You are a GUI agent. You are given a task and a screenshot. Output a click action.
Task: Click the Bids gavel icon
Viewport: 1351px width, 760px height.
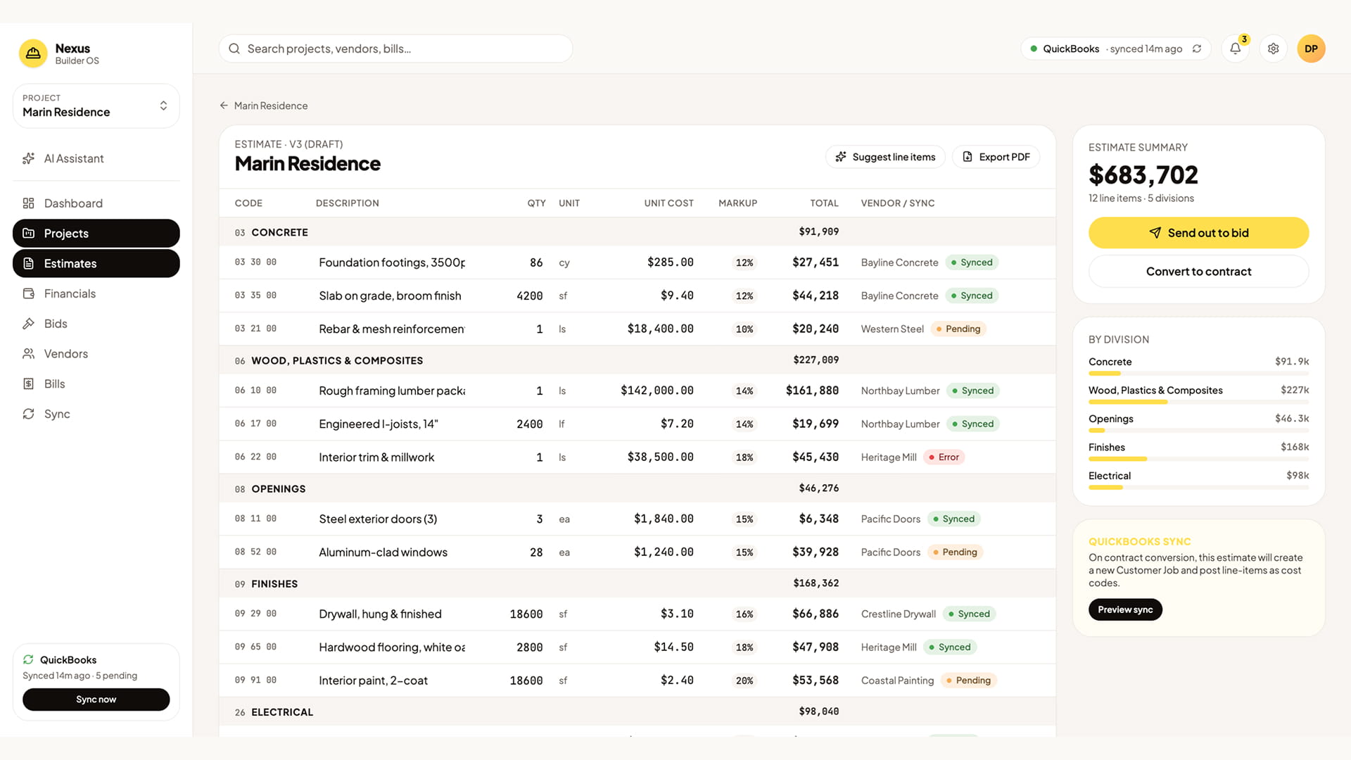(x=29, y=324)
